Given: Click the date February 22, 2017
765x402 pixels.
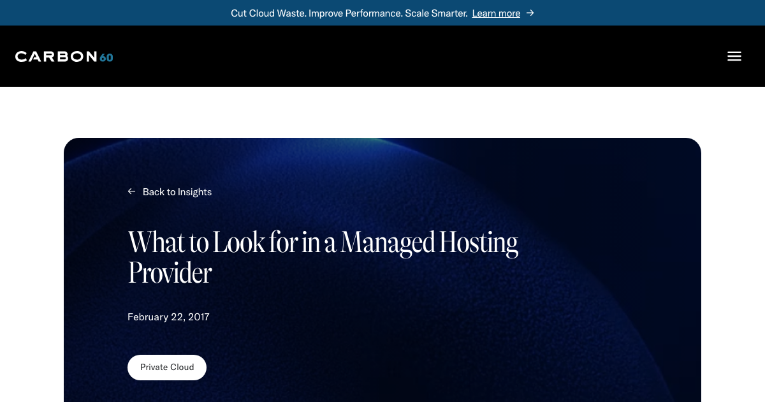Looking at the screenshot, I should [x=168, y=316].
